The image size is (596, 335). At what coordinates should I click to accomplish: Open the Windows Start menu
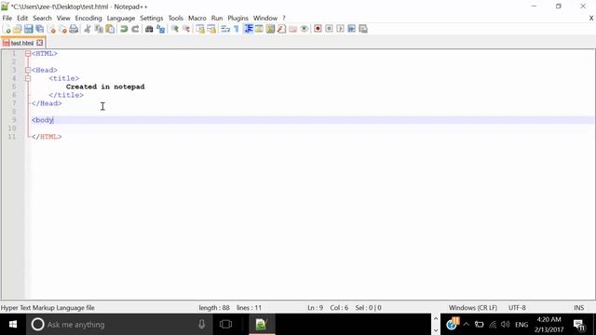(12, 325)
